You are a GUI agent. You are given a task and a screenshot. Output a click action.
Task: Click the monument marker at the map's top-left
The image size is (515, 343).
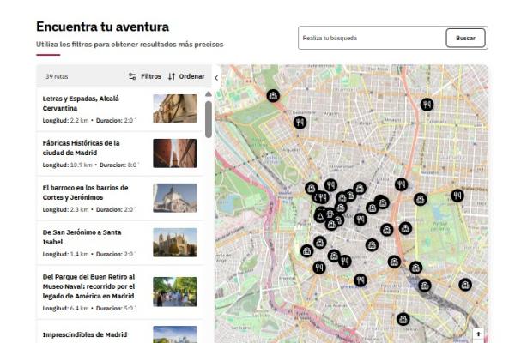point(273,96)
